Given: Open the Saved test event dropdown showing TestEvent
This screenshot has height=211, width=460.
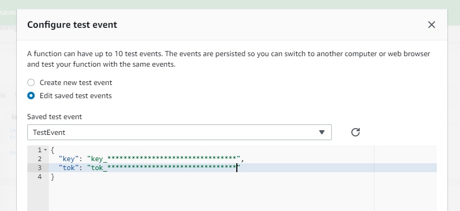Looking at the screenshot, I should coord(179,132).
